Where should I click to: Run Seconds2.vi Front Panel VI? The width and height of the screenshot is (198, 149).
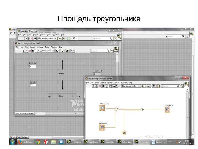pyautogui.click(x=26, y=38)
